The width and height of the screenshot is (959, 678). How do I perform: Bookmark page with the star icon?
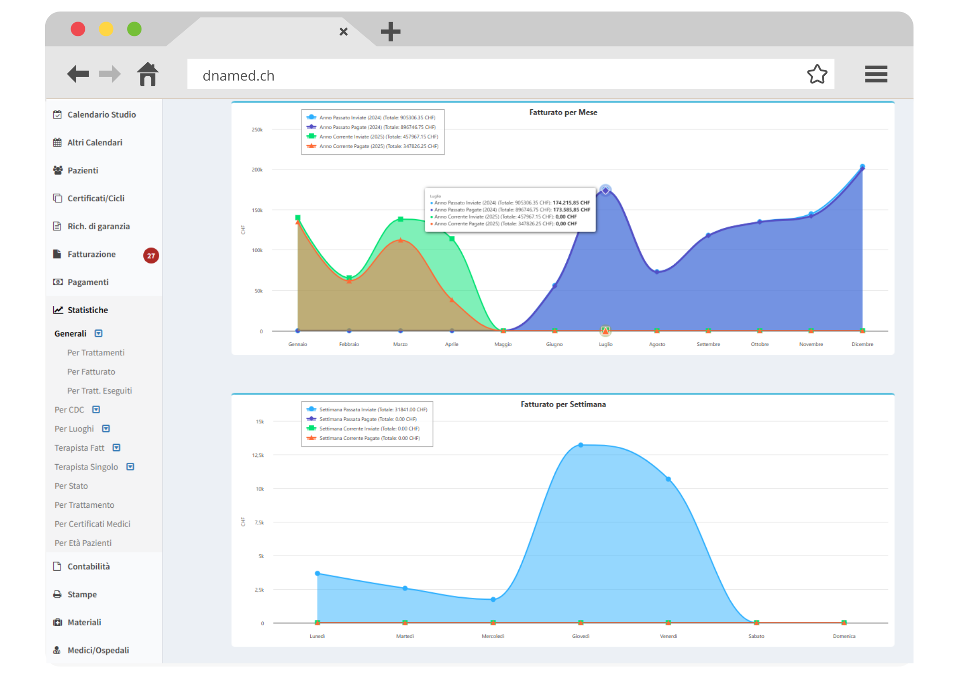(x=817, y=74)
